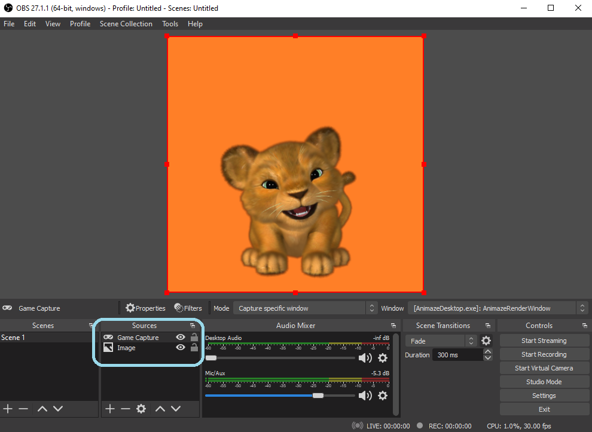Move the selected source up in Sources
The width and height of the screenshot is (592, 432).
tap(159, 409)
